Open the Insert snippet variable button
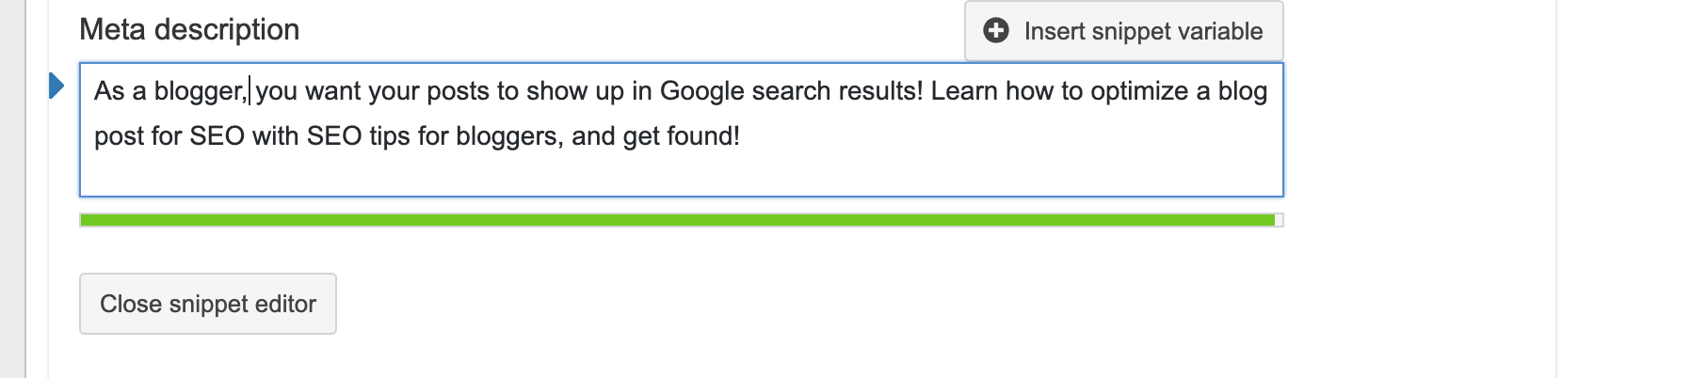1691x378 pixels. (1123, 31)
